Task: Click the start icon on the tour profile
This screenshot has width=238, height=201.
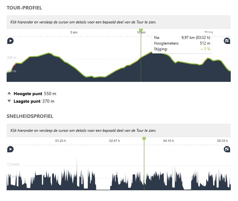Action: point(10,41)
